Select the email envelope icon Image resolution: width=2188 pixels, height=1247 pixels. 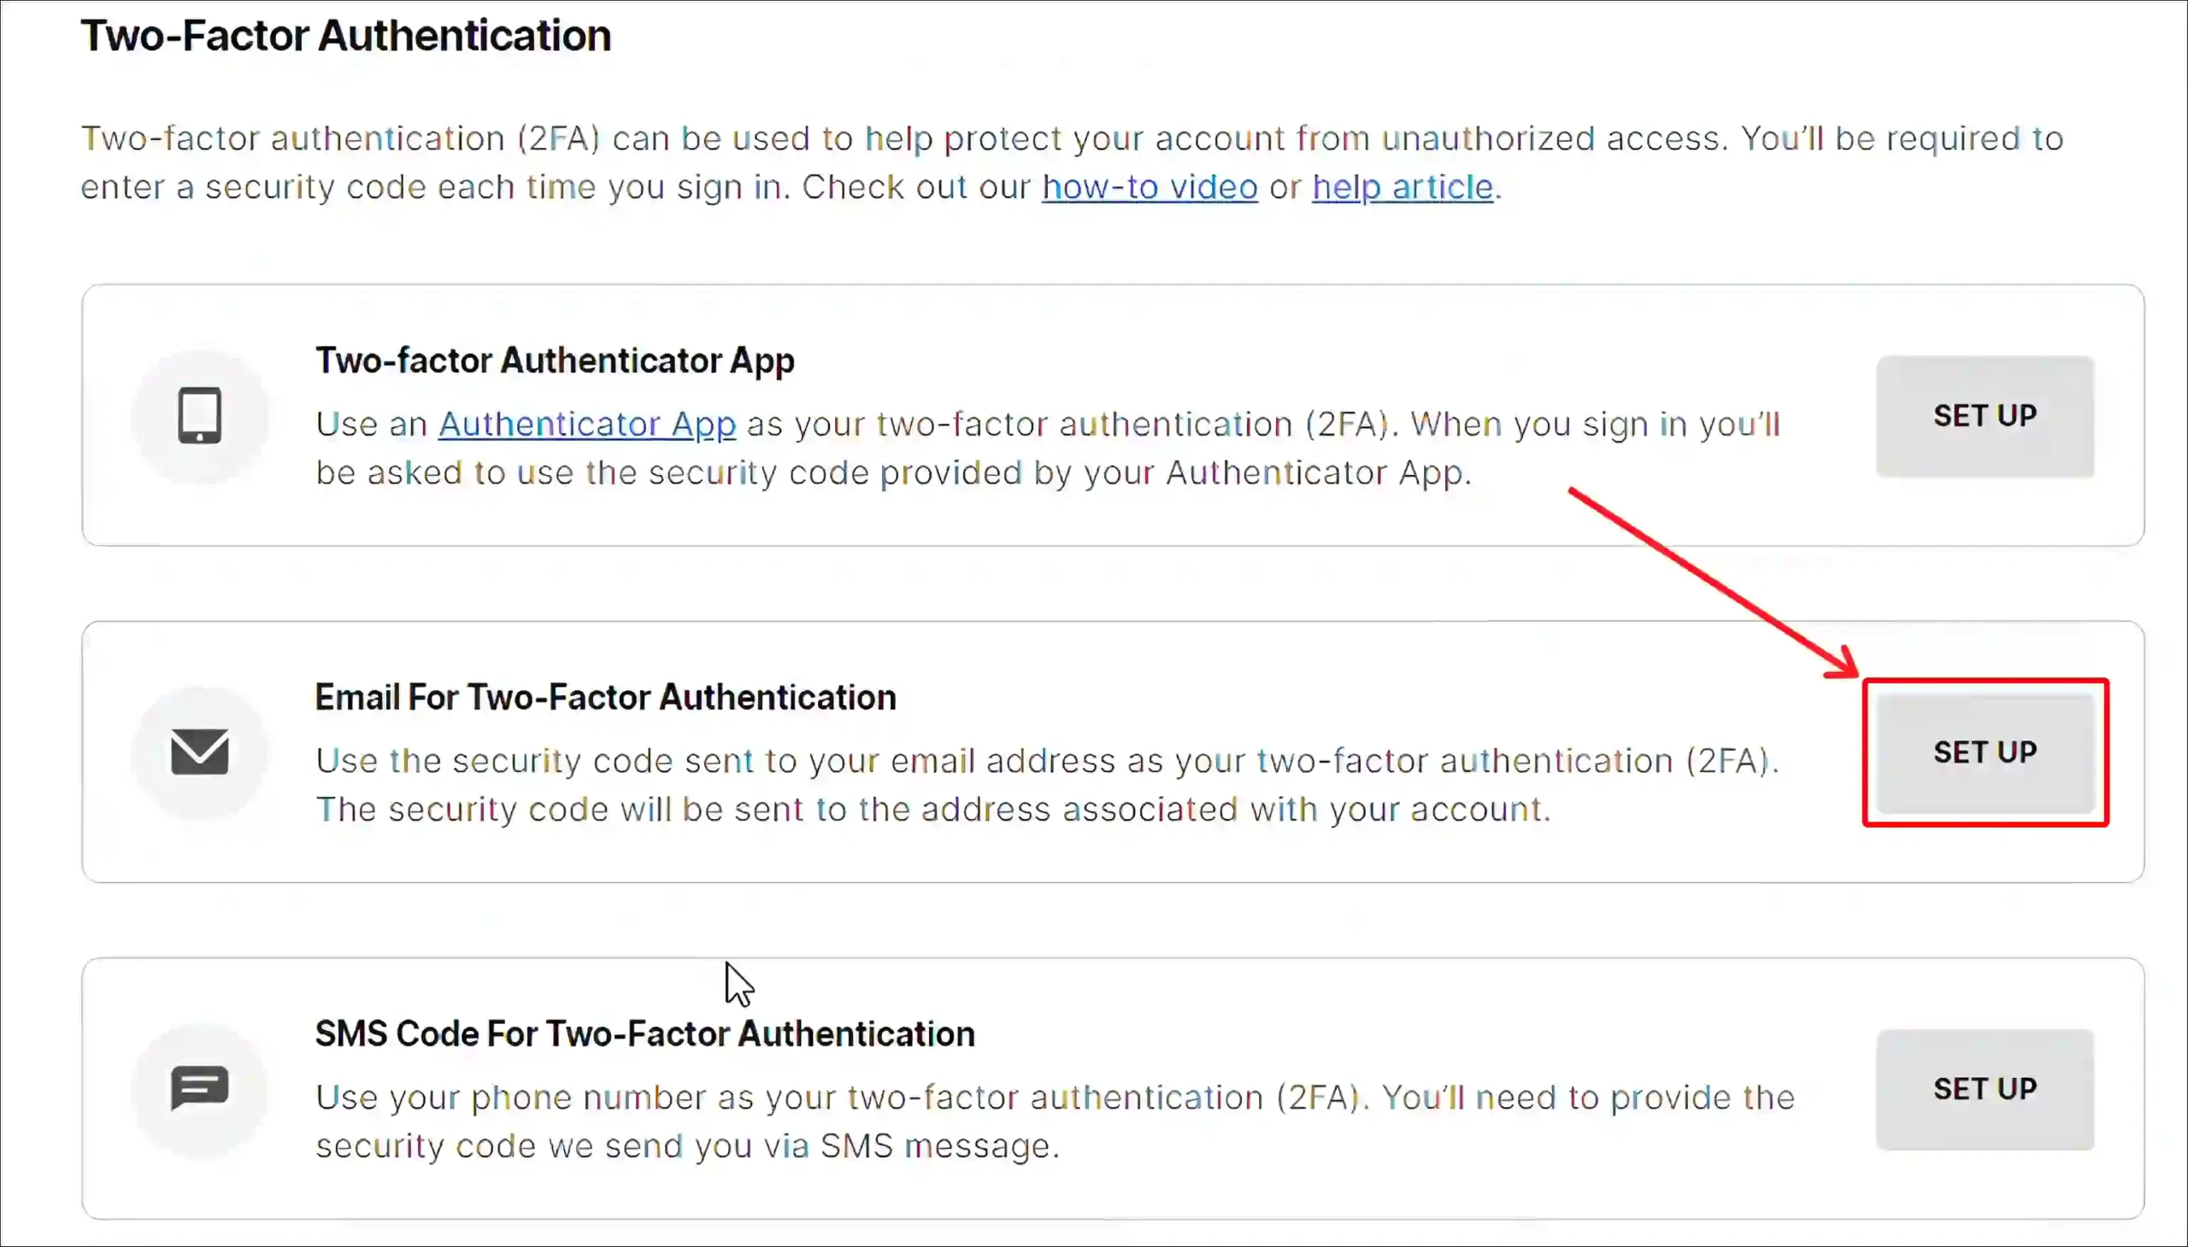(x=198, y=750)
